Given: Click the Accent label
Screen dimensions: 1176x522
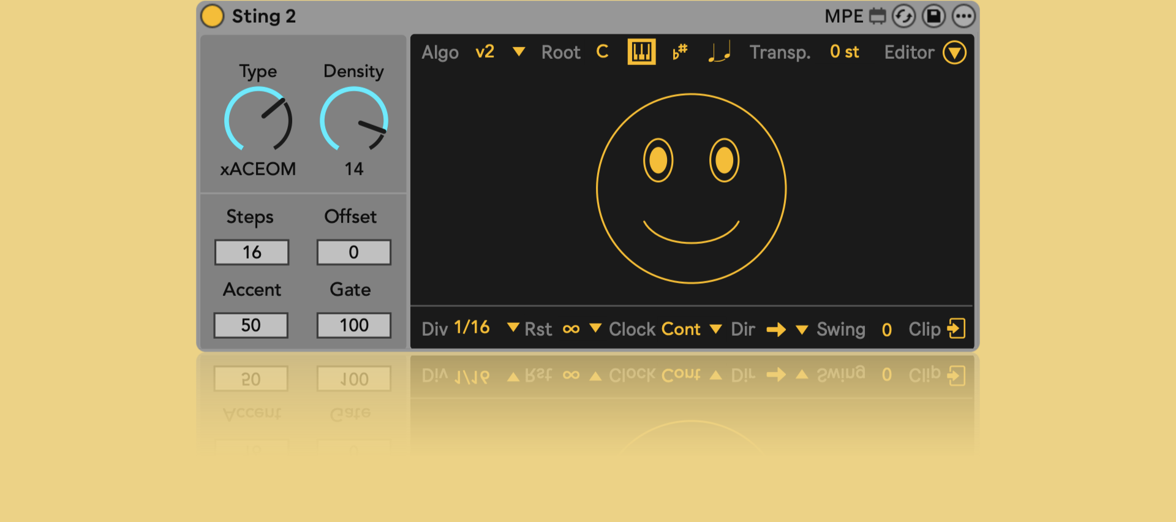Looking at the screenshot, I should click(252, 290).
